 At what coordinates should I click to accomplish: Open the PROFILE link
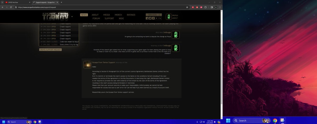tap(175, 16)
